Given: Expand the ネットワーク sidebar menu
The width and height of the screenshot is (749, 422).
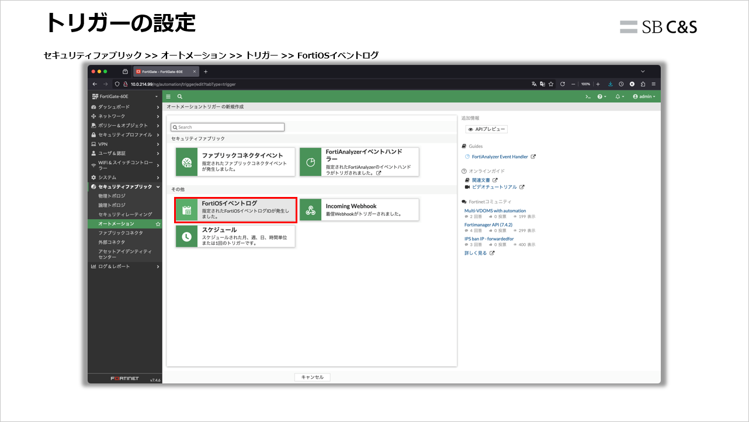Looking at the screenshot, I should point(125,116).
